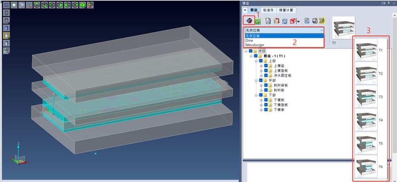Image resolution: width=397 pixels, height=182 pixels.
Task: Choose 无供应商 in the supplier list
Action: click(x=285, y=36)
